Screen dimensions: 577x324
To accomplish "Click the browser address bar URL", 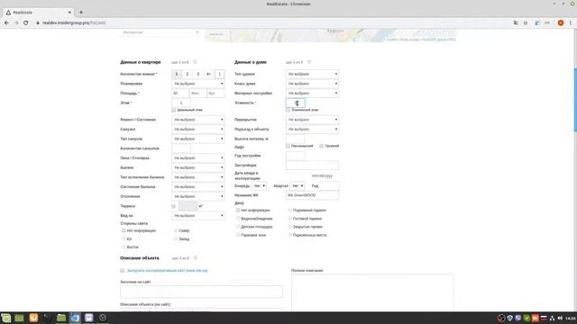I will click(74, 22).
